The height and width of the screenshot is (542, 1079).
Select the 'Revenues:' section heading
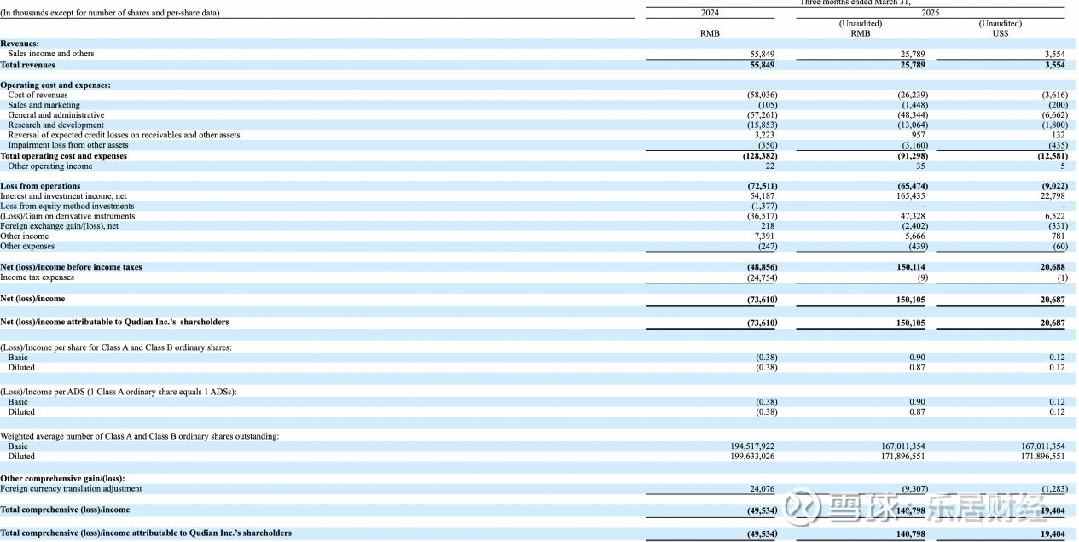click(x=20, y=44)
